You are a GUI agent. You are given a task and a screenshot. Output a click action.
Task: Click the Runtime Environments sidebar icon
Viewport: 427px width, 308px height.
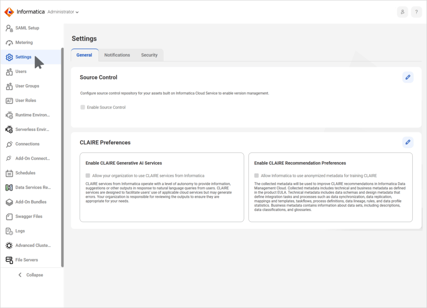[9, 115]
